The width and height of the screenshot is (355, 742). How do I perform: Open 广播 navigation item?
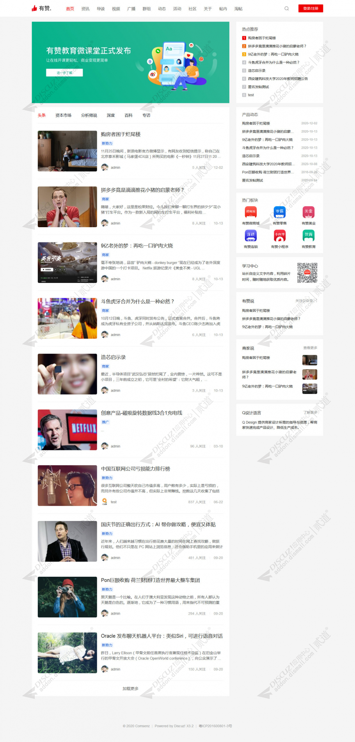(131, 9)
